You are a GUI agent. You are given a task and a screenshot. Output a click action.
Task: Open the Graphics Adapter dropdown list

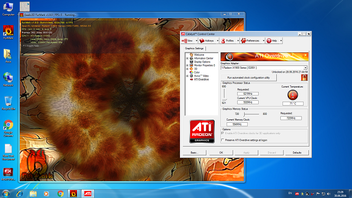(305, 68)
